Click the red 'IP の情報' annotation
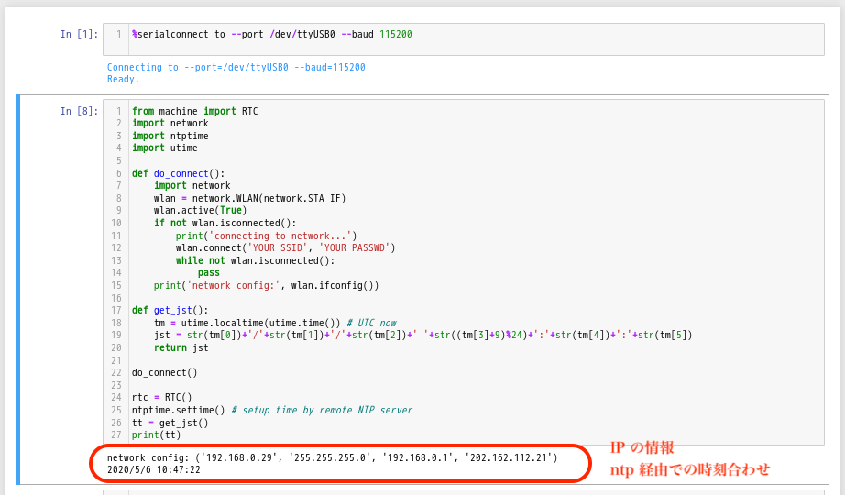This screenshot has height=495, width=845. pos(642,448)
